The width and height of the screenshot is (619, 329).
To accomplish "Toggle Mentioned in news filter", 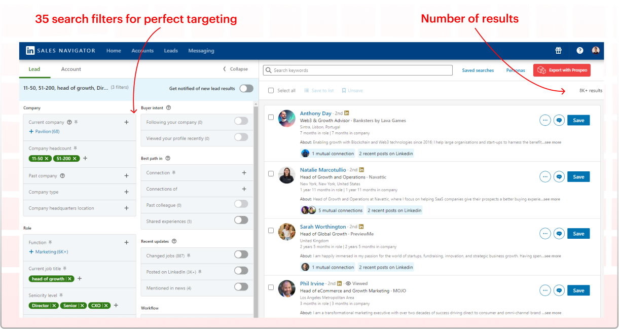I will 241,287.
